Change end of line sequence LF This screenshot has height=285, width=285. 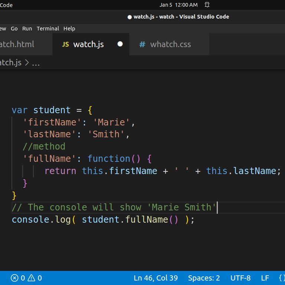tap(265, 278)
